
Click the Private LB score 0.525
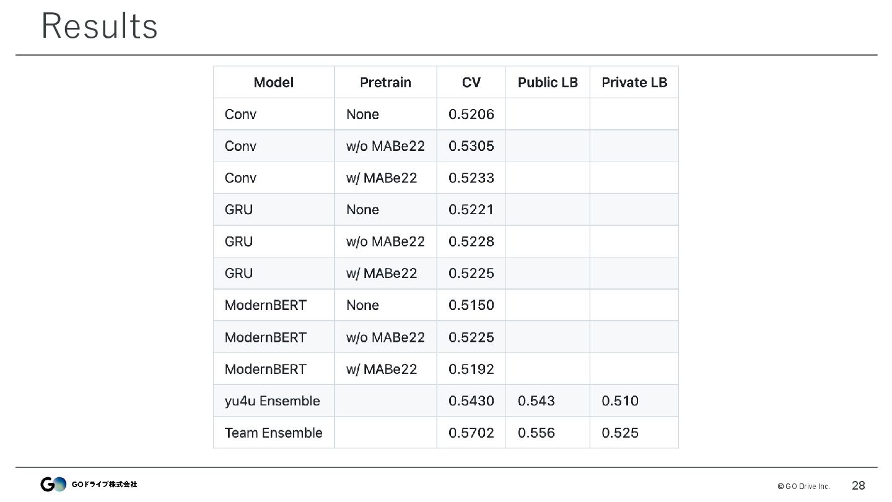[x=619, y=433]
